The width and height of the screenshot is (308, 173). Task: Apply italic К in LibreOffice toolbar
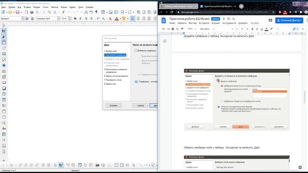tap(80, 19)
